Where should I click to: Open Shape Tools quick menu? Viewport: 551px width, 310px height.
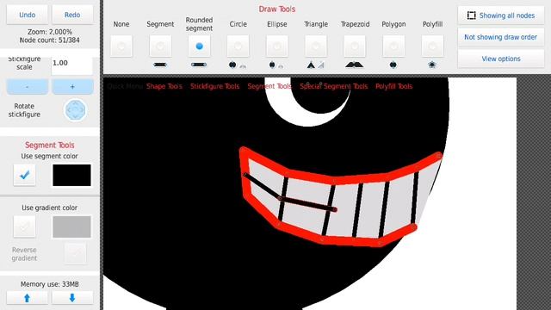[x=164, y=86]
